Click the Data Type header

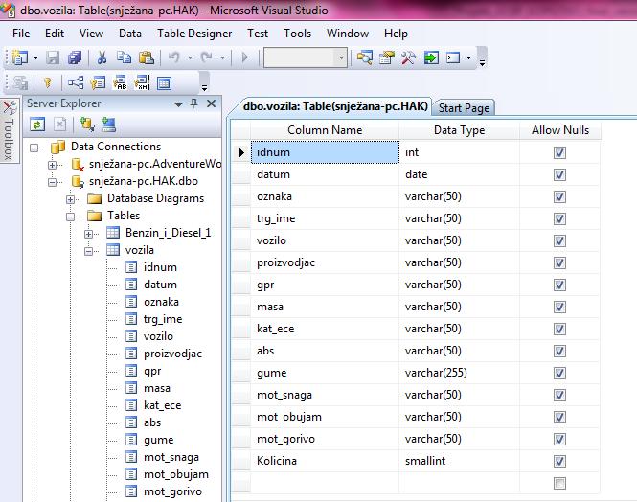[459, 130]
